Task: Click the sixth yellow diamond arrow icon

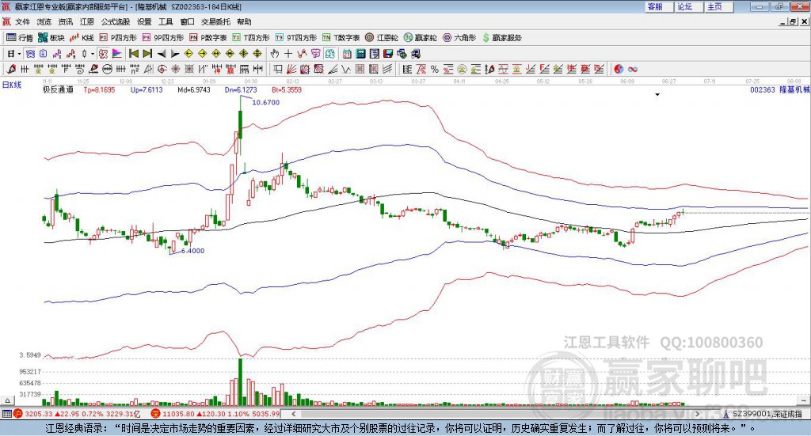Action: pos(257,54)
